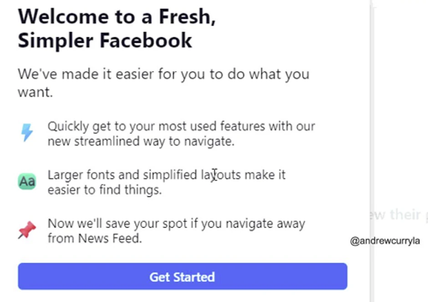Click the Get Started button
This screenshot has width=428, height=302.
pos(182,276)
